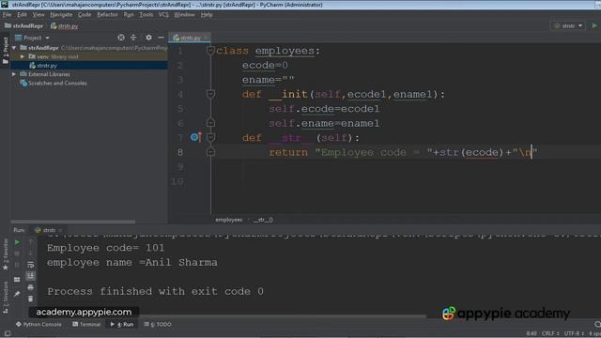Viewport: 601px width, 338px height.
Task: Open the Code menu
Action: point(85,15)
